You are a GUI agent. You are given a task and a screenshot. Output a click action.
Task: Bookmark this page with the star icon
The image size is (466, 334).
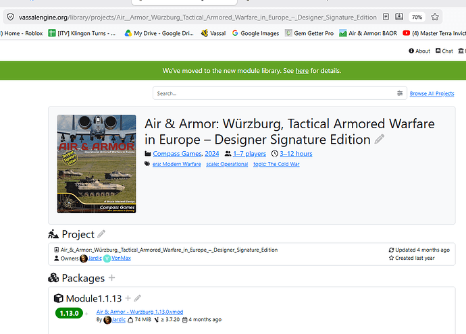point(435,17)
